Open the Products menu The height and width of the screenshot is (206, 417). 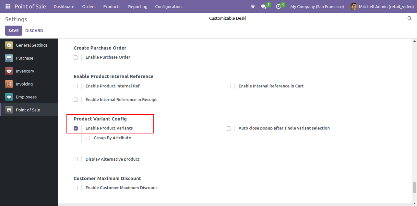[112, 6]
